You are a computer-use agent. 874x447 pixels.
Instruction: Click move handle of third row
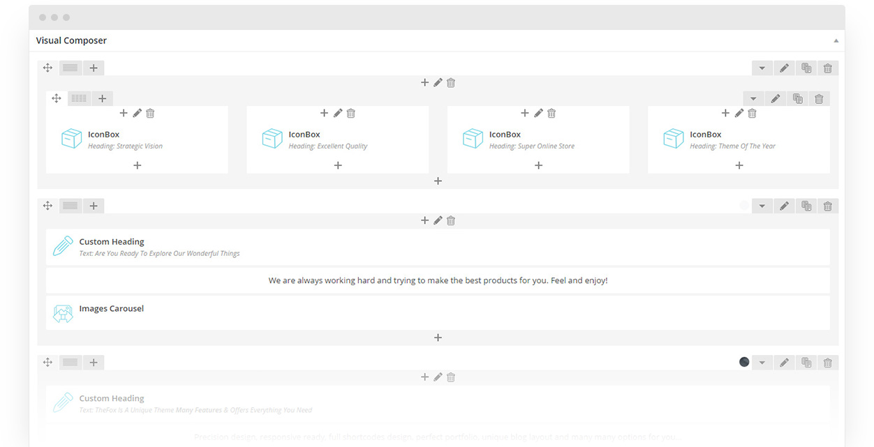[x=47, y=362]
